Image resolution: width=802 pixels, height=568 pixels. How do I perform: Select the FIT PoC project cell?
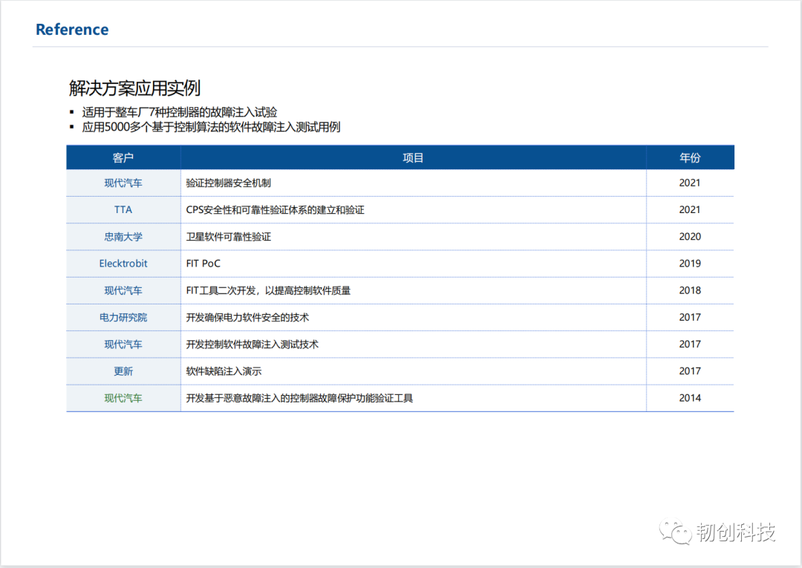point(203,264)
